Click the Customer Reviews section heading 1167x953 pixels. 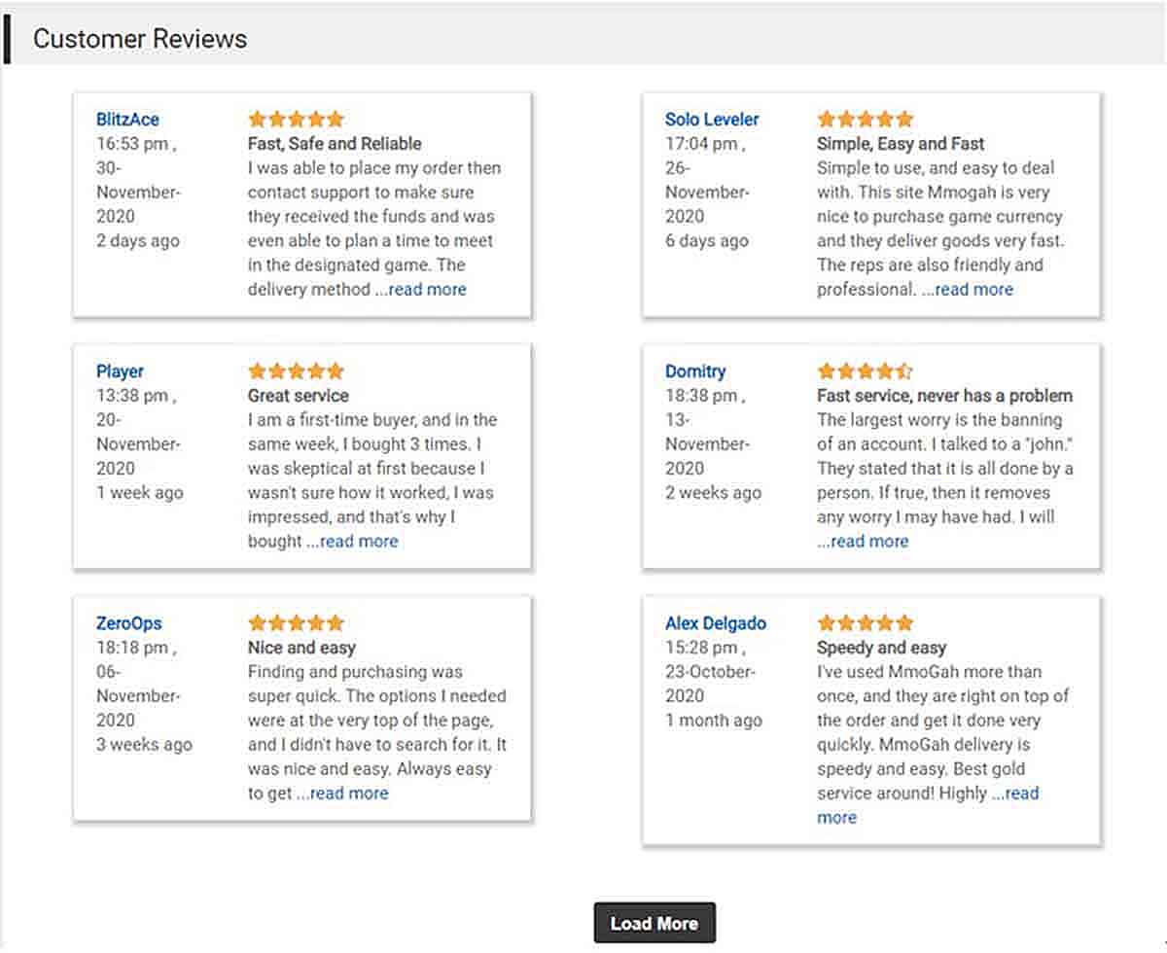(x=140, y=39)
